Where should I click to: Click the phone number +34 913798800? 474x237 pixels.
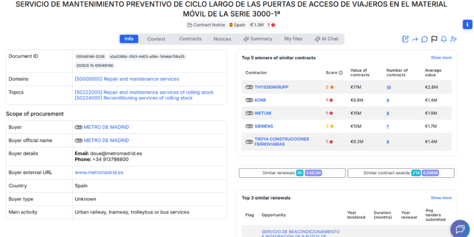pyautogui.click(x=110, y=159)
